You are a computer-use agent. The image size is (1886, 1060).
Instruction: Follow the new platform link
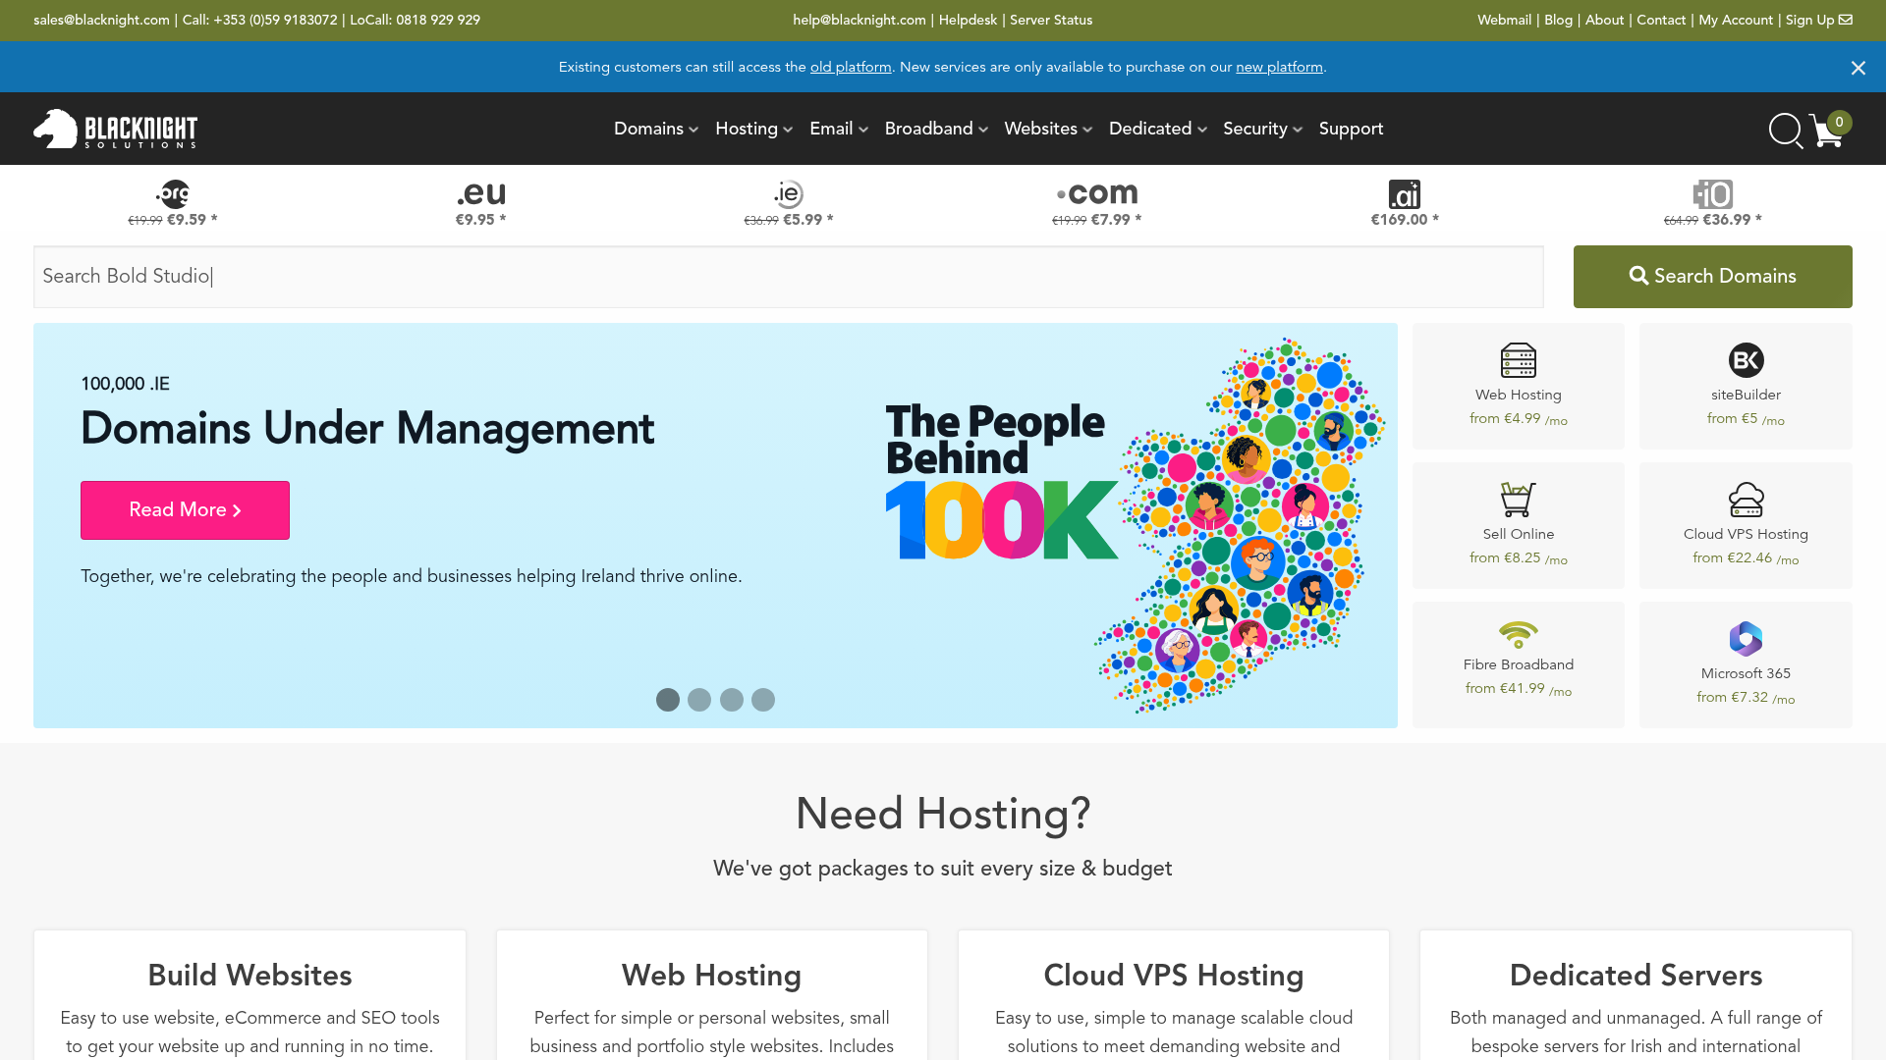1279,67
